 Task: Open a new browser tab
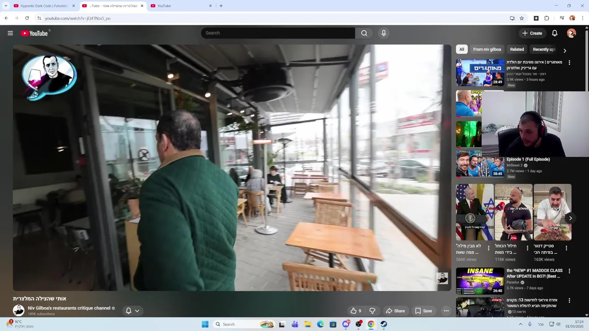click(221, 6)
